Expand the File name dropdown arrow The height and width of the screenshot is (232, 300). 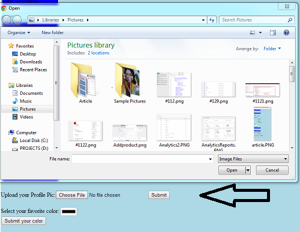pos(210,159)
